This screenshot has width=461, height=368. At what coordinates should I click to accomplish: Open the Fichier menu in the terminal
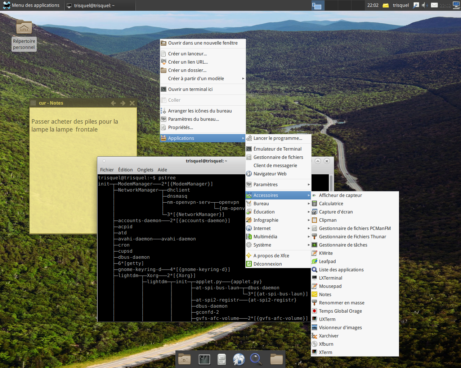(x=107, y=170)
